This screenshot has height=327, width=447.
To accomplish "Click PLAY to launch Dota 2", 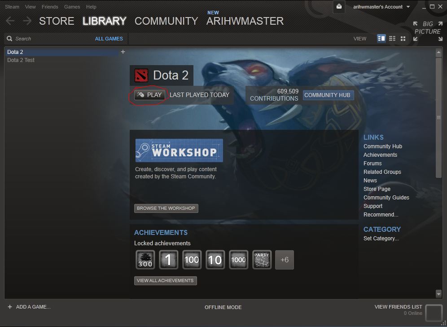I will coord(149,95).
